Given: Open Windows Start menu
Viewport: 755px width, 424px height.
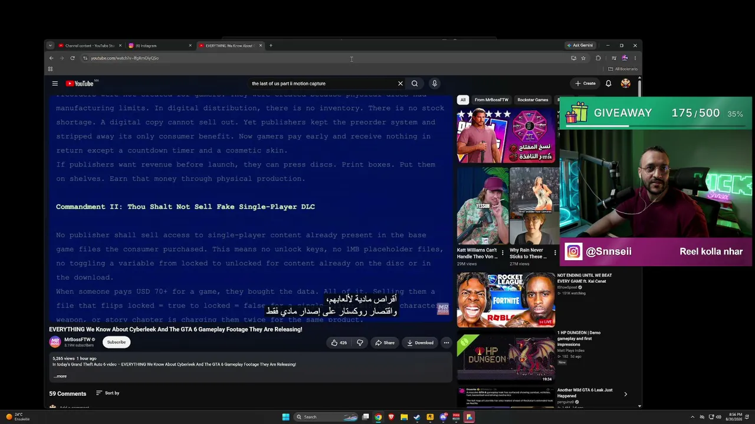Looking at the screenshot, I should click(x=285, y=417).
